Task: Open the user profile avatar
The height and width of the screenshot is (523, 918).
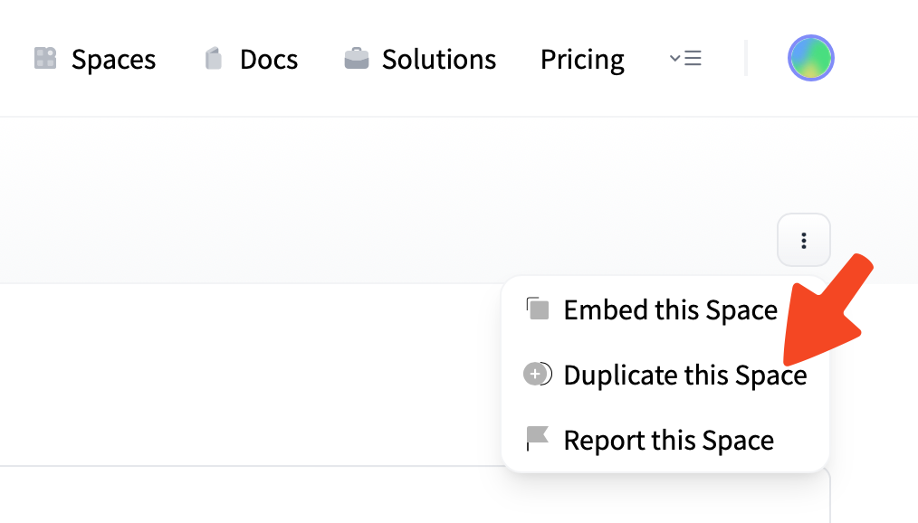Action: click(x=810, y=58)
